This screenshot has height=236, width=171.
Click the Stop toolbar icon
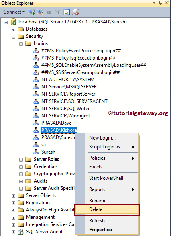click(x=49, y=12)
